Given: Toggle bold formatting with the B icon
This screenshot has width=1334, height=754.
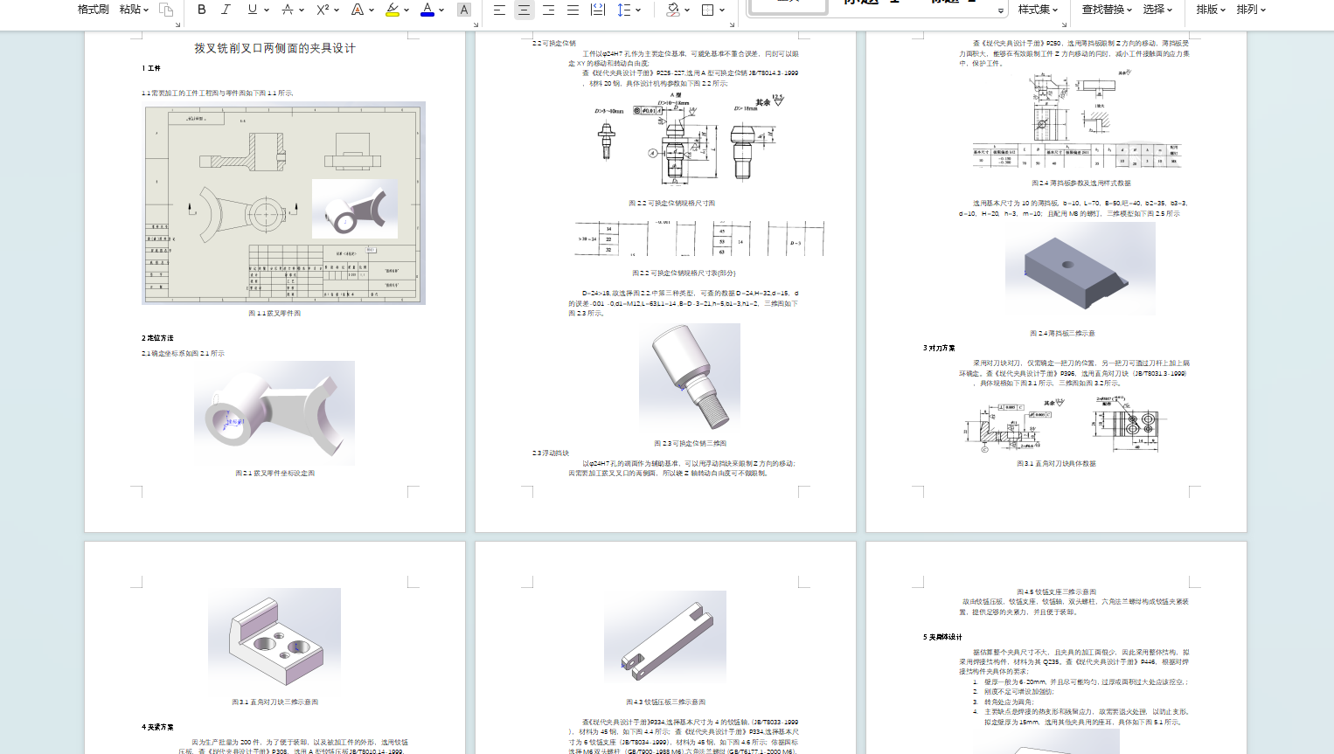Looking at the screenshot, I should pos(202,10).
